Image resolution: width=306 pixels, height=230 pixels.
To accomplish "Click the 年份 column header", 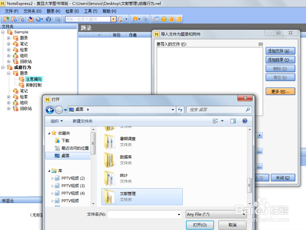I will coord(116,35).
